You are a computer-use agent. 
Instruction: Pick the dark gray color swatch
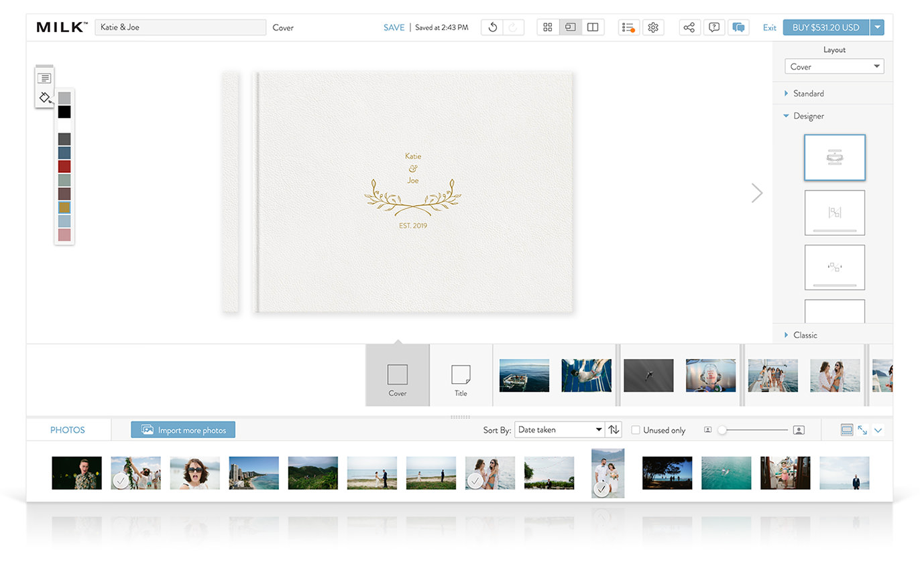64,139
